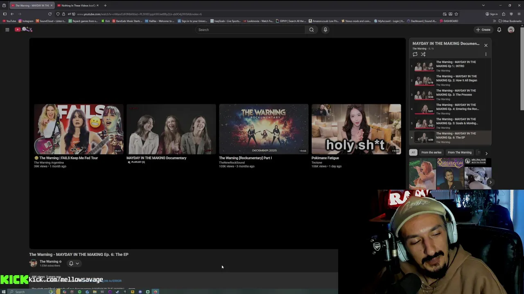Open the Other Bookmarks folder
Image resolution: width=524 pixels, height=294 pixels.
[x=510, y=21]
